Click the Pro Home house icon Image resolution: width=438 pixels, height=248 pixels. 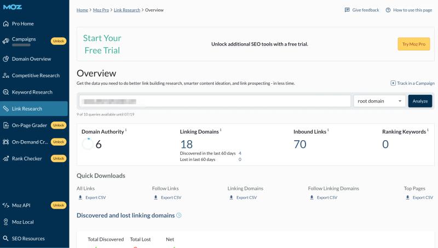click(6, 24)
